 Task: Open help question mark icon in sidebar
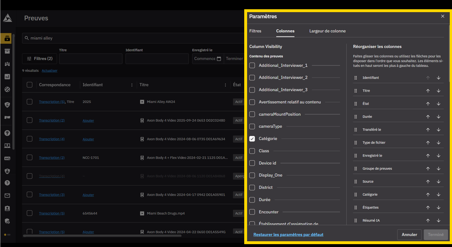coord(7,183)
